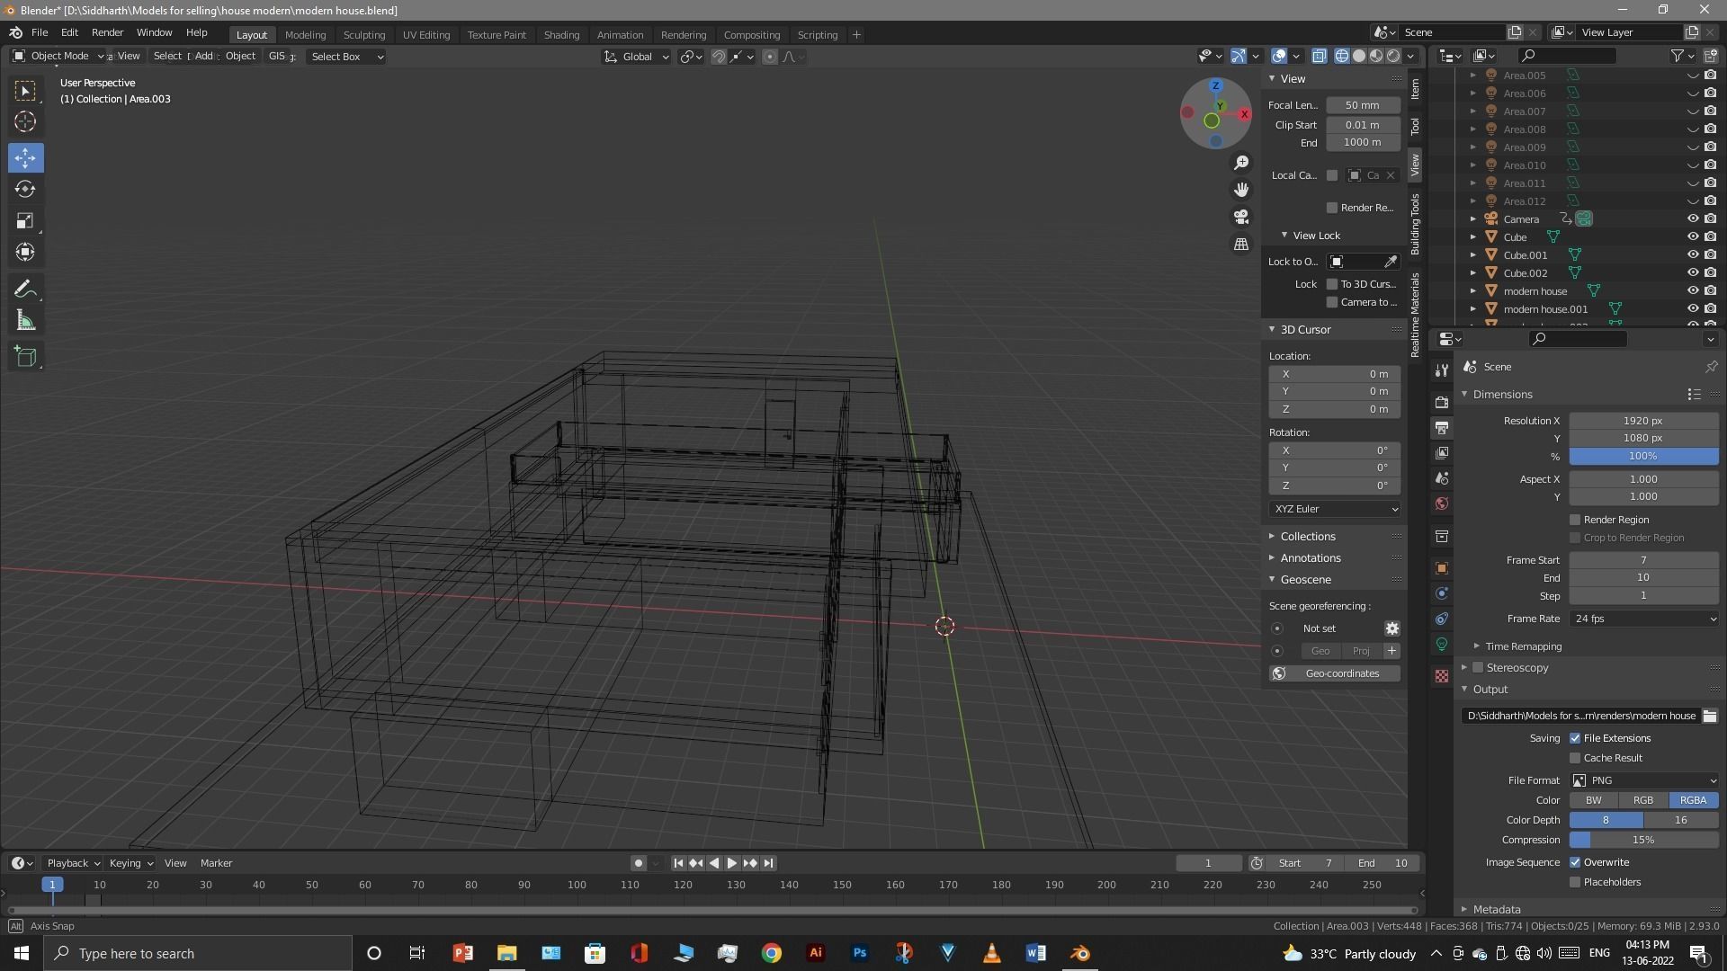Viewport: 1727px width, 971px height.
Task: Open the Output properties tab
Action: [1442, 427]
